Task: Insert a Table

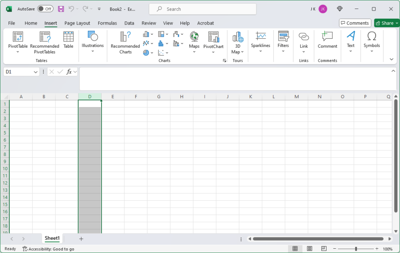Action: [x=68, y=41]
